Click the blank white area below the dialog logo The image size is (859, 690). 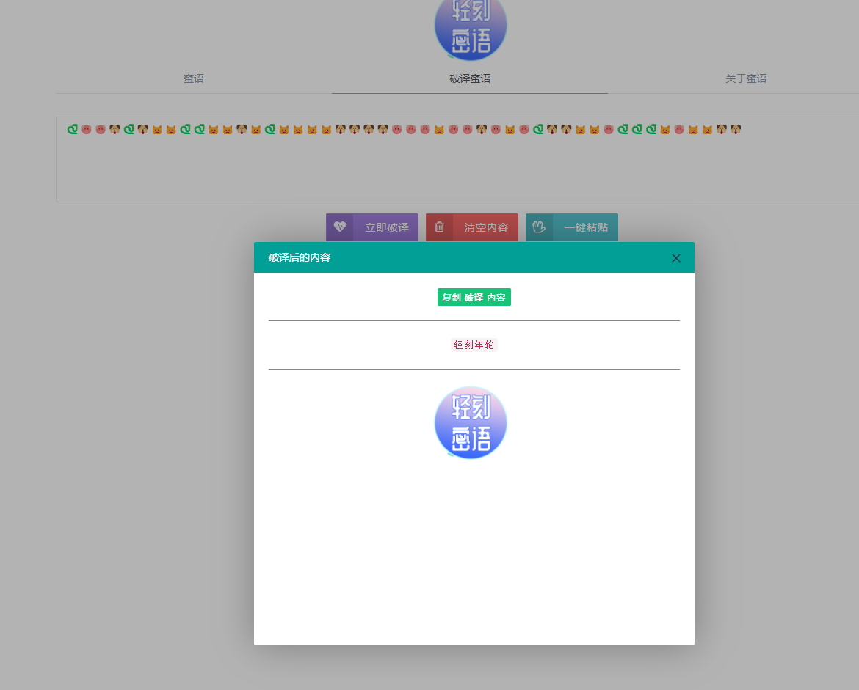click(x=474, y=557)
